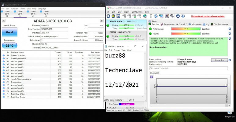The image size is (236, 122).
Task: Select CT500P1SSD8 disk in Sentinel list
Action: [126, 36]
